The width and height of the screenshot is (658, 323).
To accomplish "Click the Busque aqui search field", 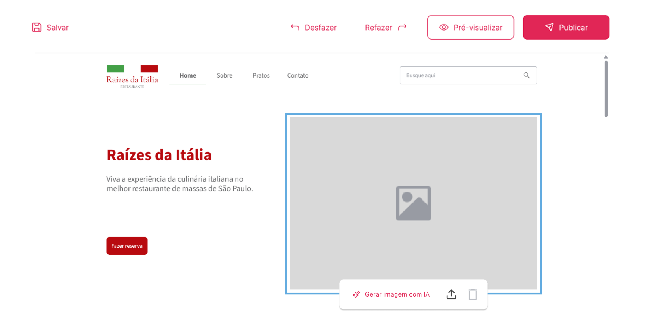I will pos(461,75).
